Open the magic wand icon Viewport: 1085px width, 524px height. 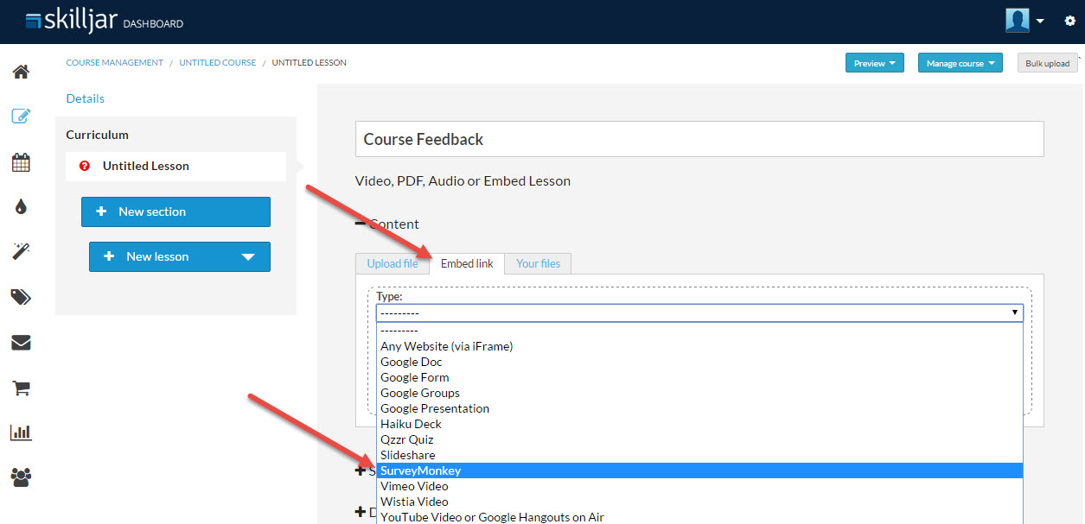[x=21, y=251]
